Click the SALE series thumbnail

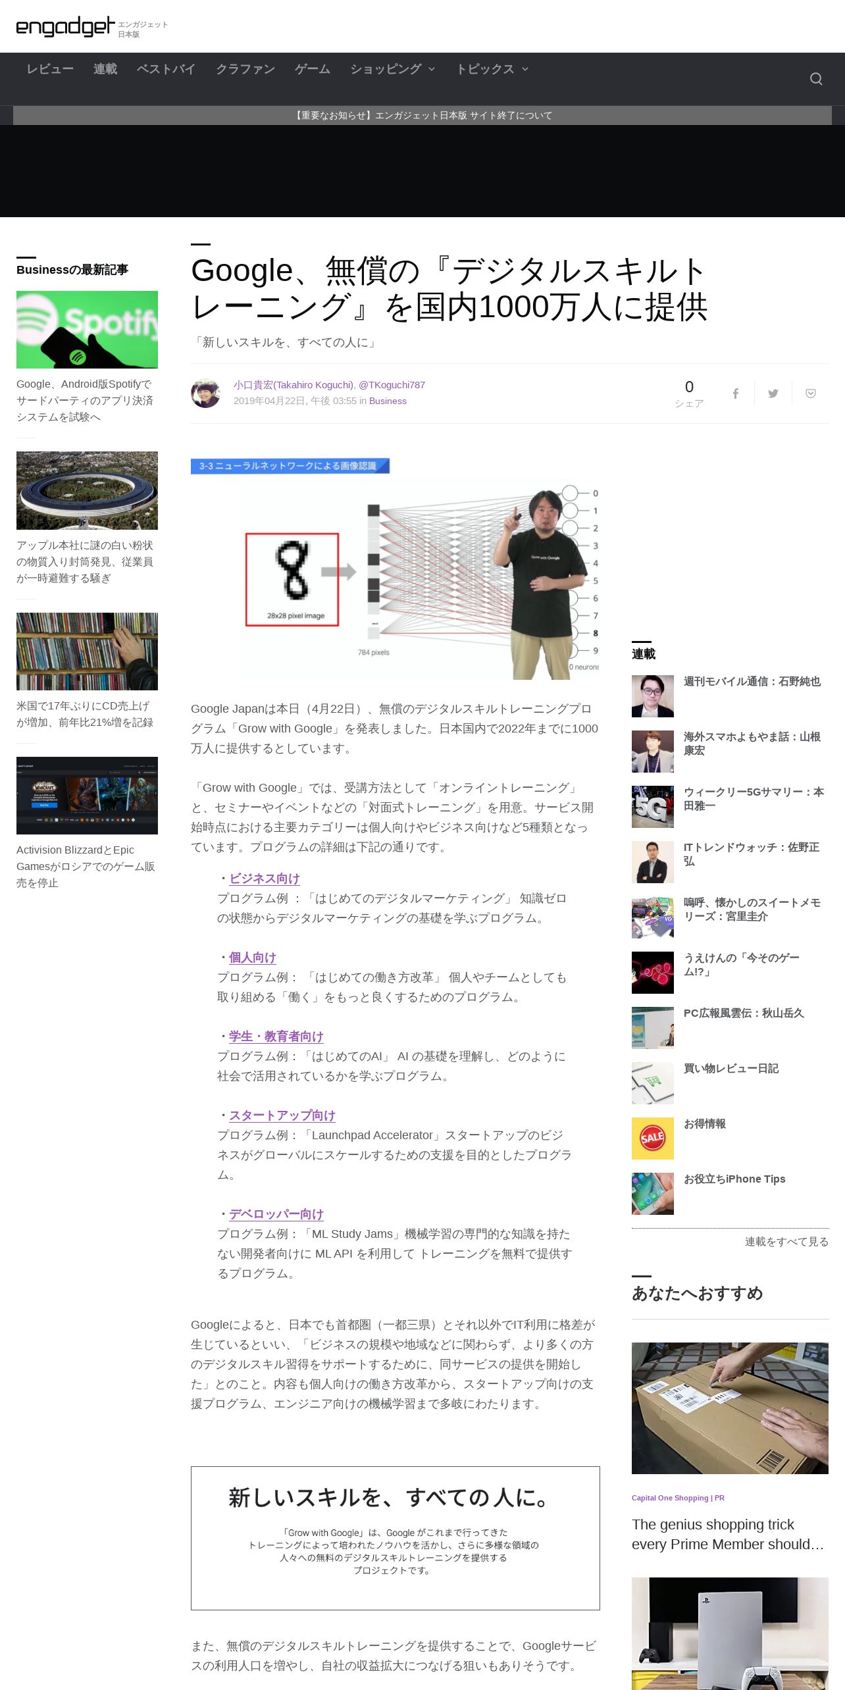click(x=653, y=1139)
